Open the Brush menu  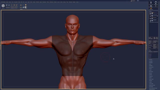click(x=10, y=2)
